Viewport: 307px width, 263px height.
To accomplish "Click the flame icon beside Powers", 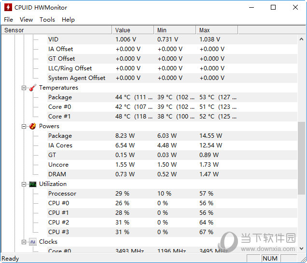I will coord(33,126).
